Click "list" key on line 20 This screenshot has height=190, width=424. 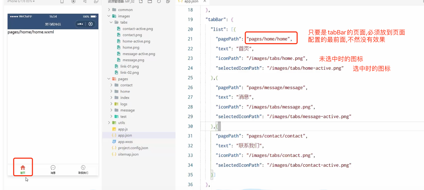coord(219,29)
